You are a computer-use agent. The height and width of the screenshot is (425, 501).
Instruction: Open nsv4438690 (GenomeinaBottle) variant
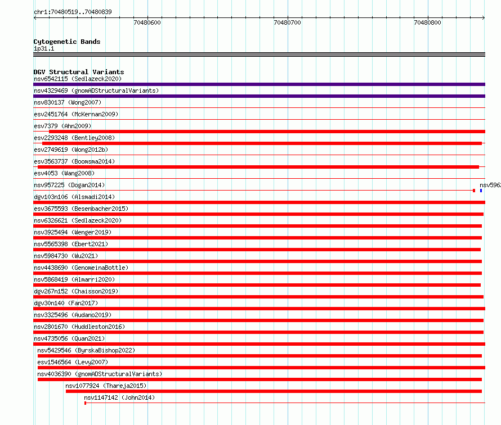tap(81, 268)
